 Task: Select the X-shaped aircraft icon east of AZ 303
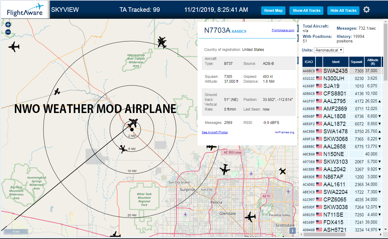click(x=282, y=171)
